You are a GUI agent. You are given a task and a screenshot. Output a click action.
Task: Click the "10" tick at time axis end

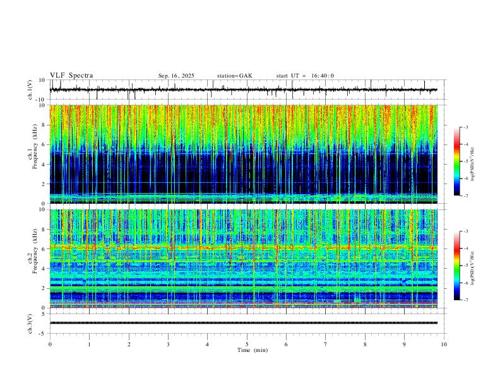(x=444, y=344)
